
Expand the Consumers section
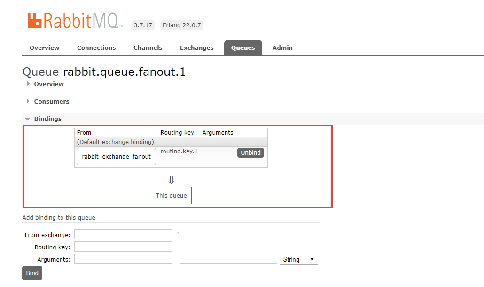52,101
